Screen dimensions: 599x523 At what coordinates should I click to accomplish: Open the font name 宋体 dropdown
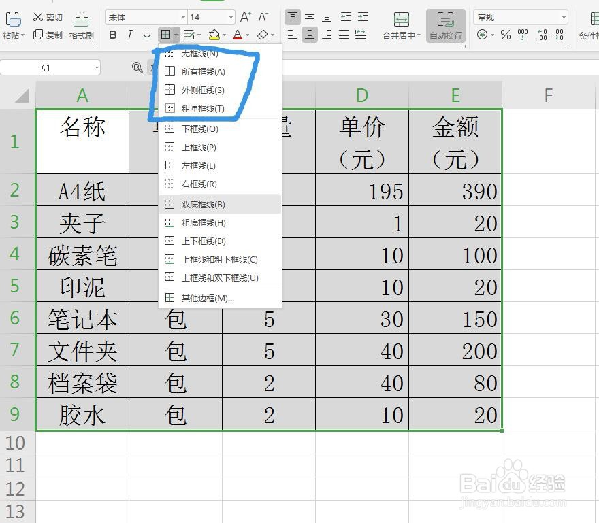tap(184, 17)
